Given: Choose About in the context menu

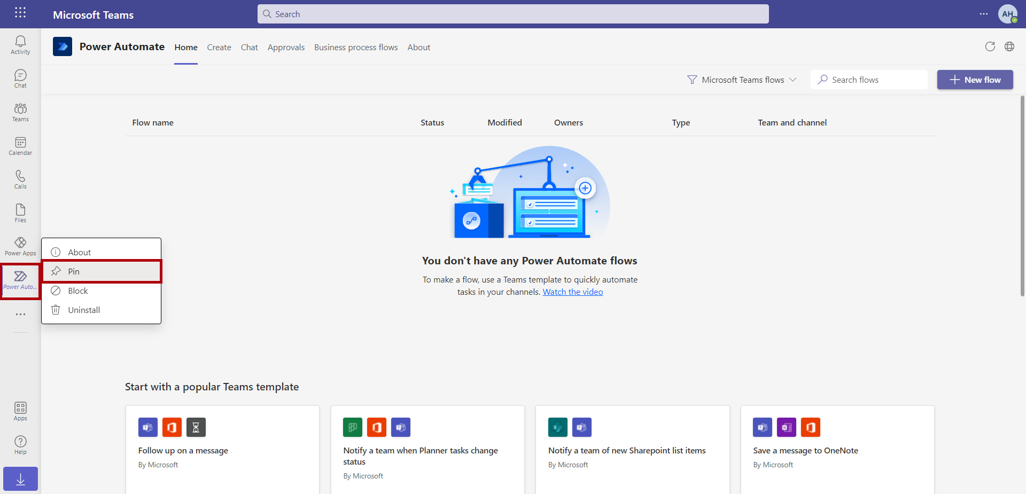Looking at the screenshot, I should point(102,252).
